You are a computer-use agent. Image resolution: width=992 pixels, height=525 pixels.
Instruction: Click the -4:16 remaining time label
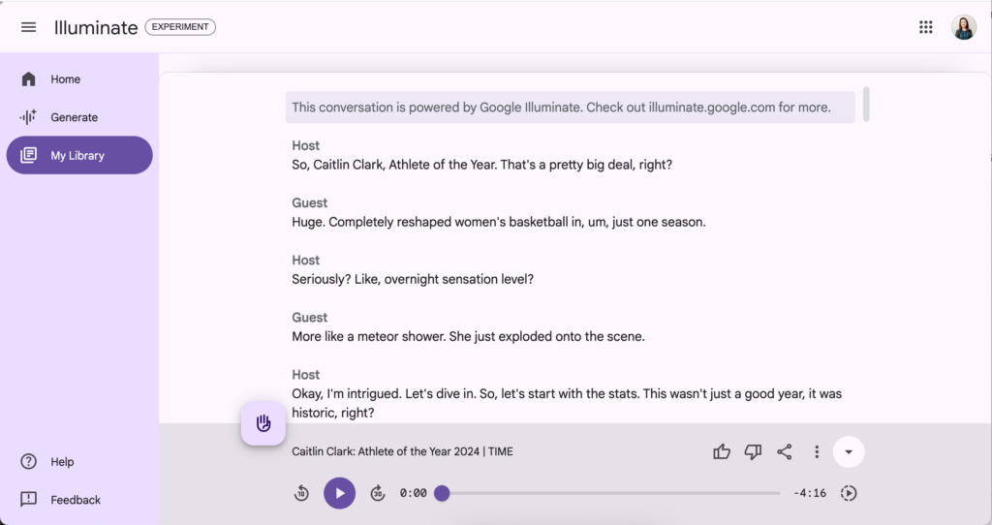810,493
